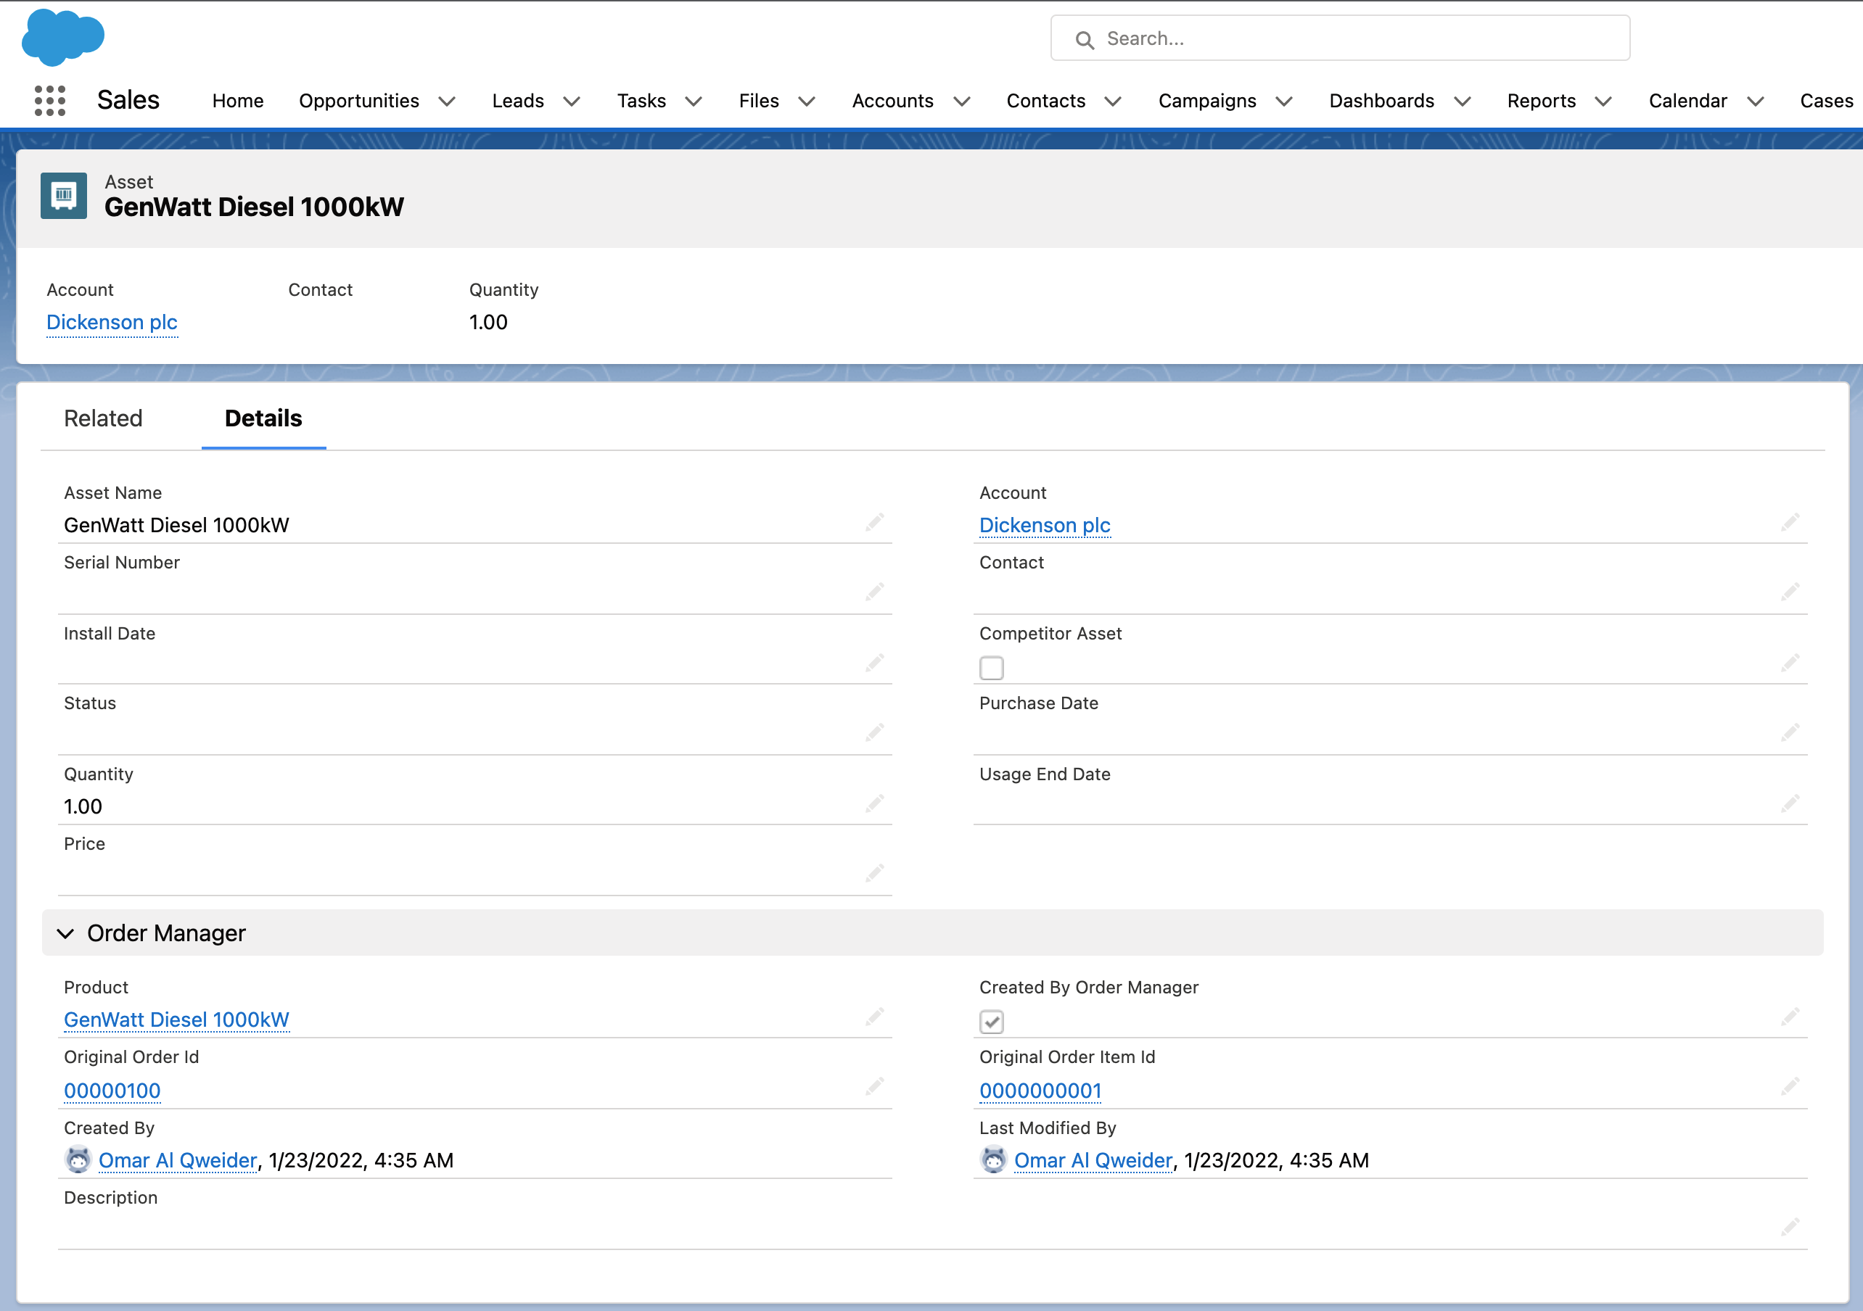Click pencil icon to edit Serial Number
Image resolution: width=1863 pixels, height=1311 pixels.
(x=874, y=592)
